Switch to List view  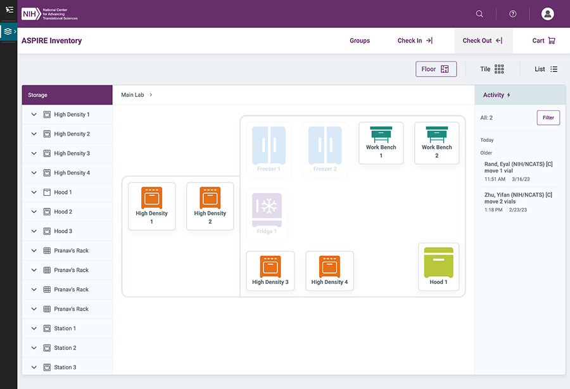pos(545,69)
